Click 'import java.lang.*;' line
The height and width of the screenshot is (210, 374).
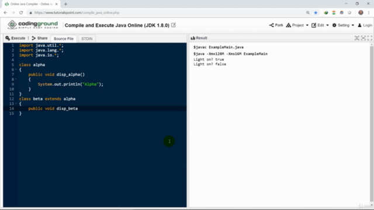(x=41, y=50)
